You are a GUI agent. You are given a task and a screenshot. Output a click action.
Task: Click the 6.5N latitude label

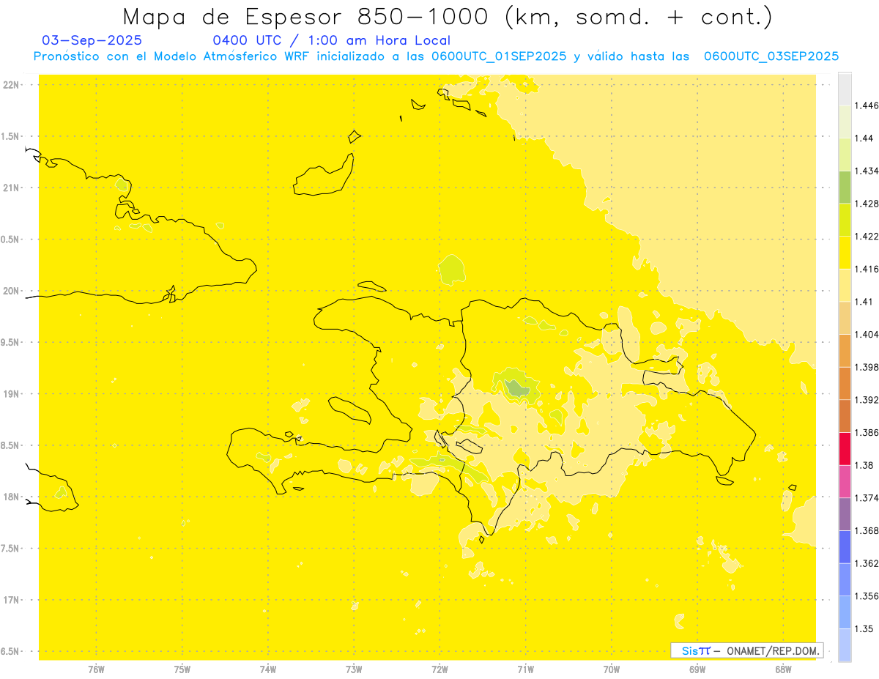(10, 651)
